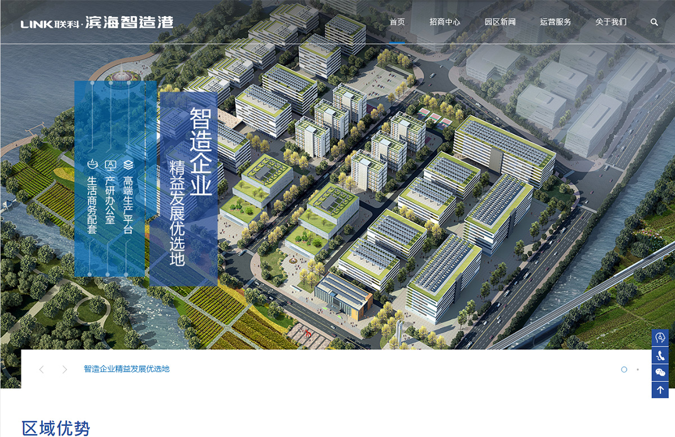
Task: Open the 首页 navigation item
Action: pos(397,22)
